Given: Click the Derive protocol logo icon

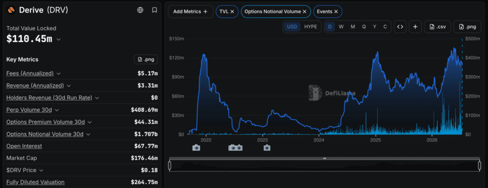Looking at the screenshot, I should (11, 10).
